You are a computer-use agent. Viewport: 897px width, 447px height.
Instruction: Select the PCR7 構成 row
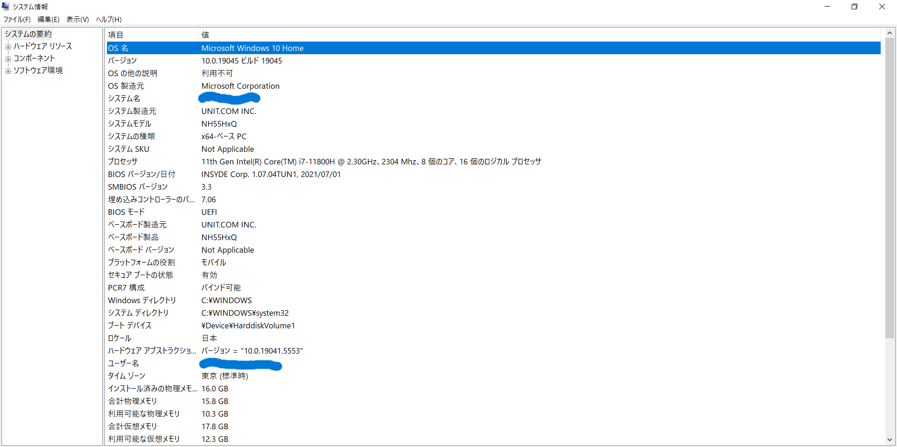click(x=494, y=288)
